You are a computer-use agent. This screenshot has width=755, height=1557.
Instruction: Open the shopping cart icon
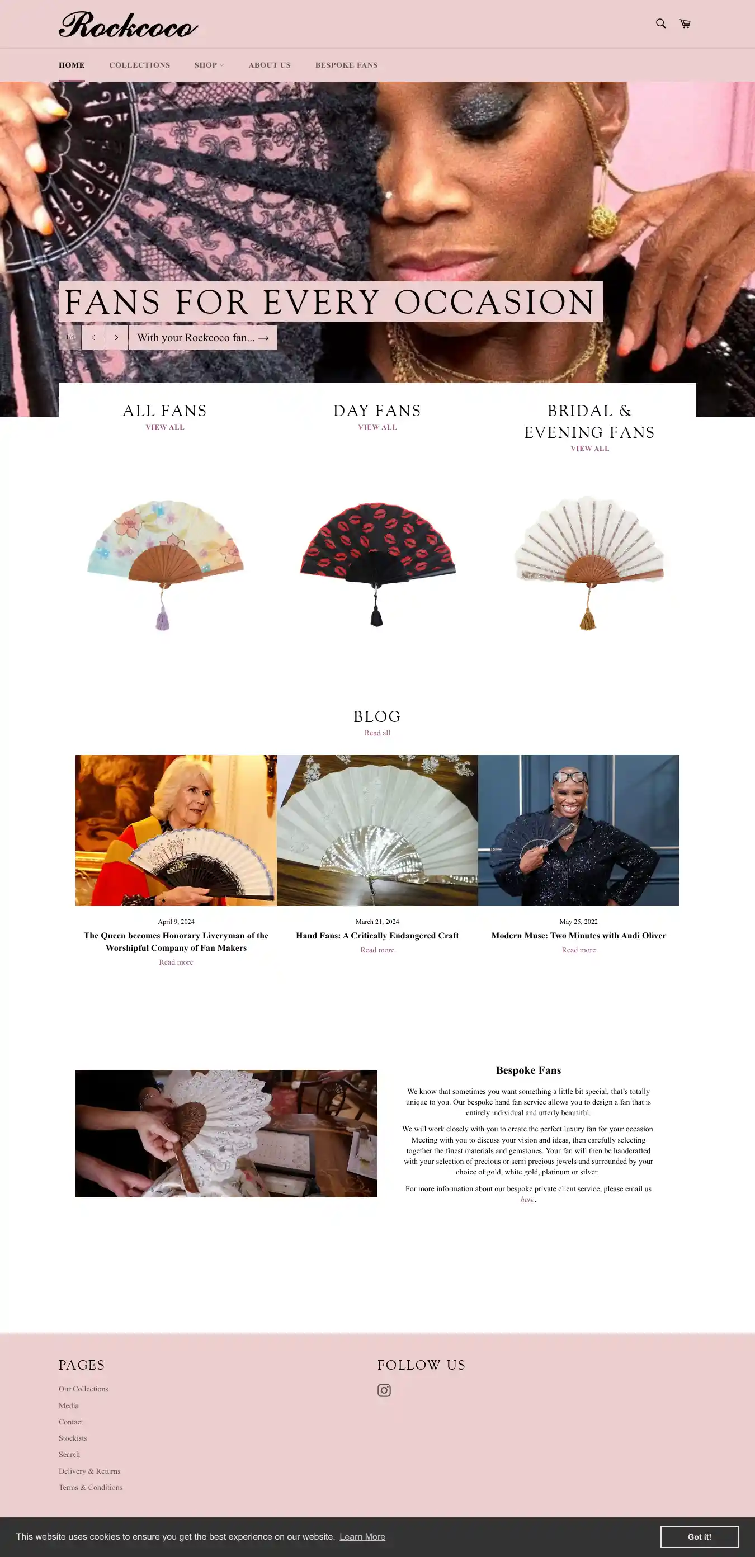pyautogui.click(x=685, y=23)
